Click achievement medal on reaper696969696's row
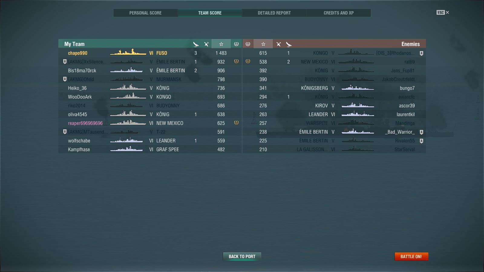The image size is (484, 272). 236,123
